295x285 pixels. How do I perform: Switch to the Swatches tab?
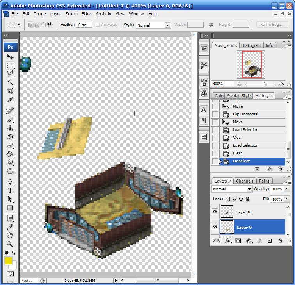pos(233,96)
